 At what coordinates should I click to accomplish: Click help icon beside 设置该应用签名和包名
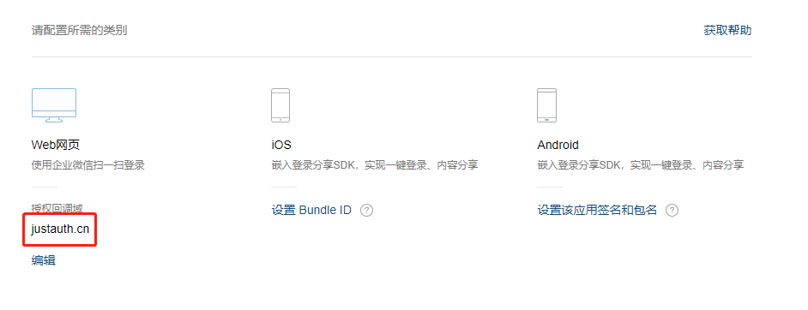click(x=672, y=211)
